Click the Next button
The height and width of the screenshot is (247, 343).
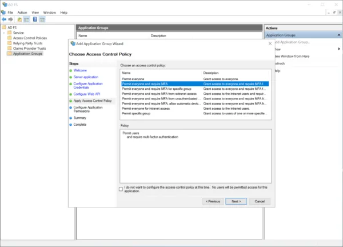[236, 201]
